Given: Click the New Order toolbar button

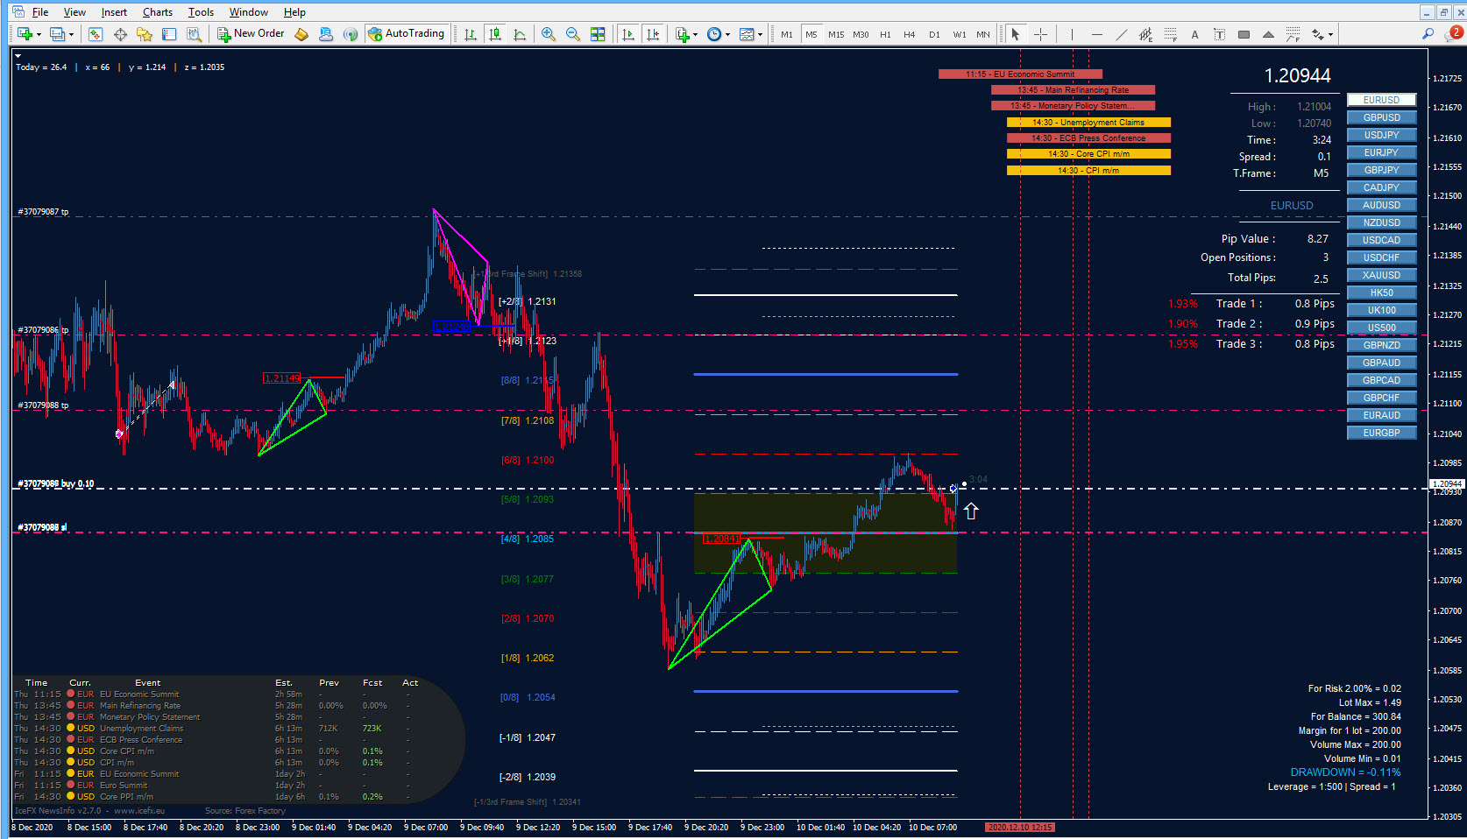Looking at the screenshot, I should point(252,34).
